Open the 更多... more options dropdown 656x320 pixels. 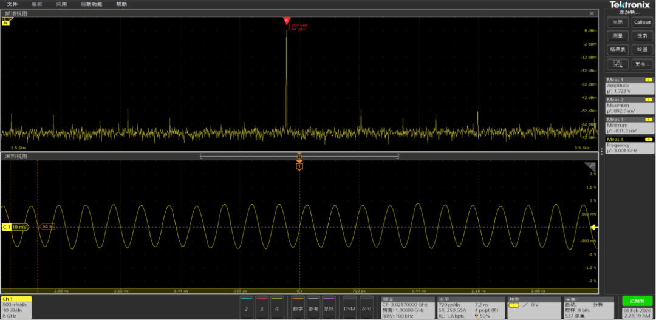point(642,64)
